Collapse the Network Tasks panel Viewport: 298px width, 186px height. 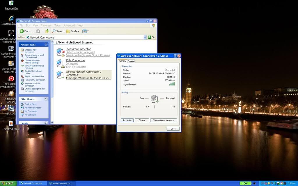click(x=46, y=44)
